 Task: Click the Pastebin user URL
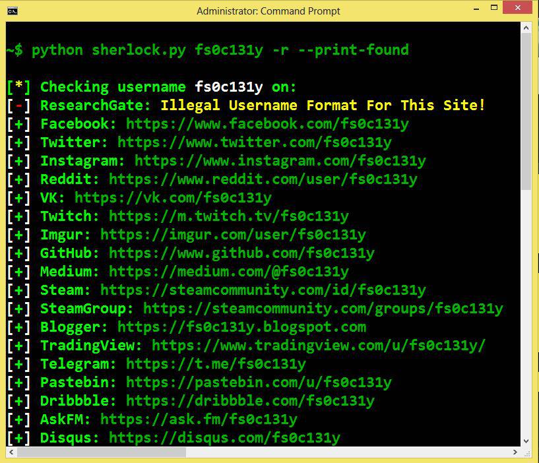(x=259, y=383)
